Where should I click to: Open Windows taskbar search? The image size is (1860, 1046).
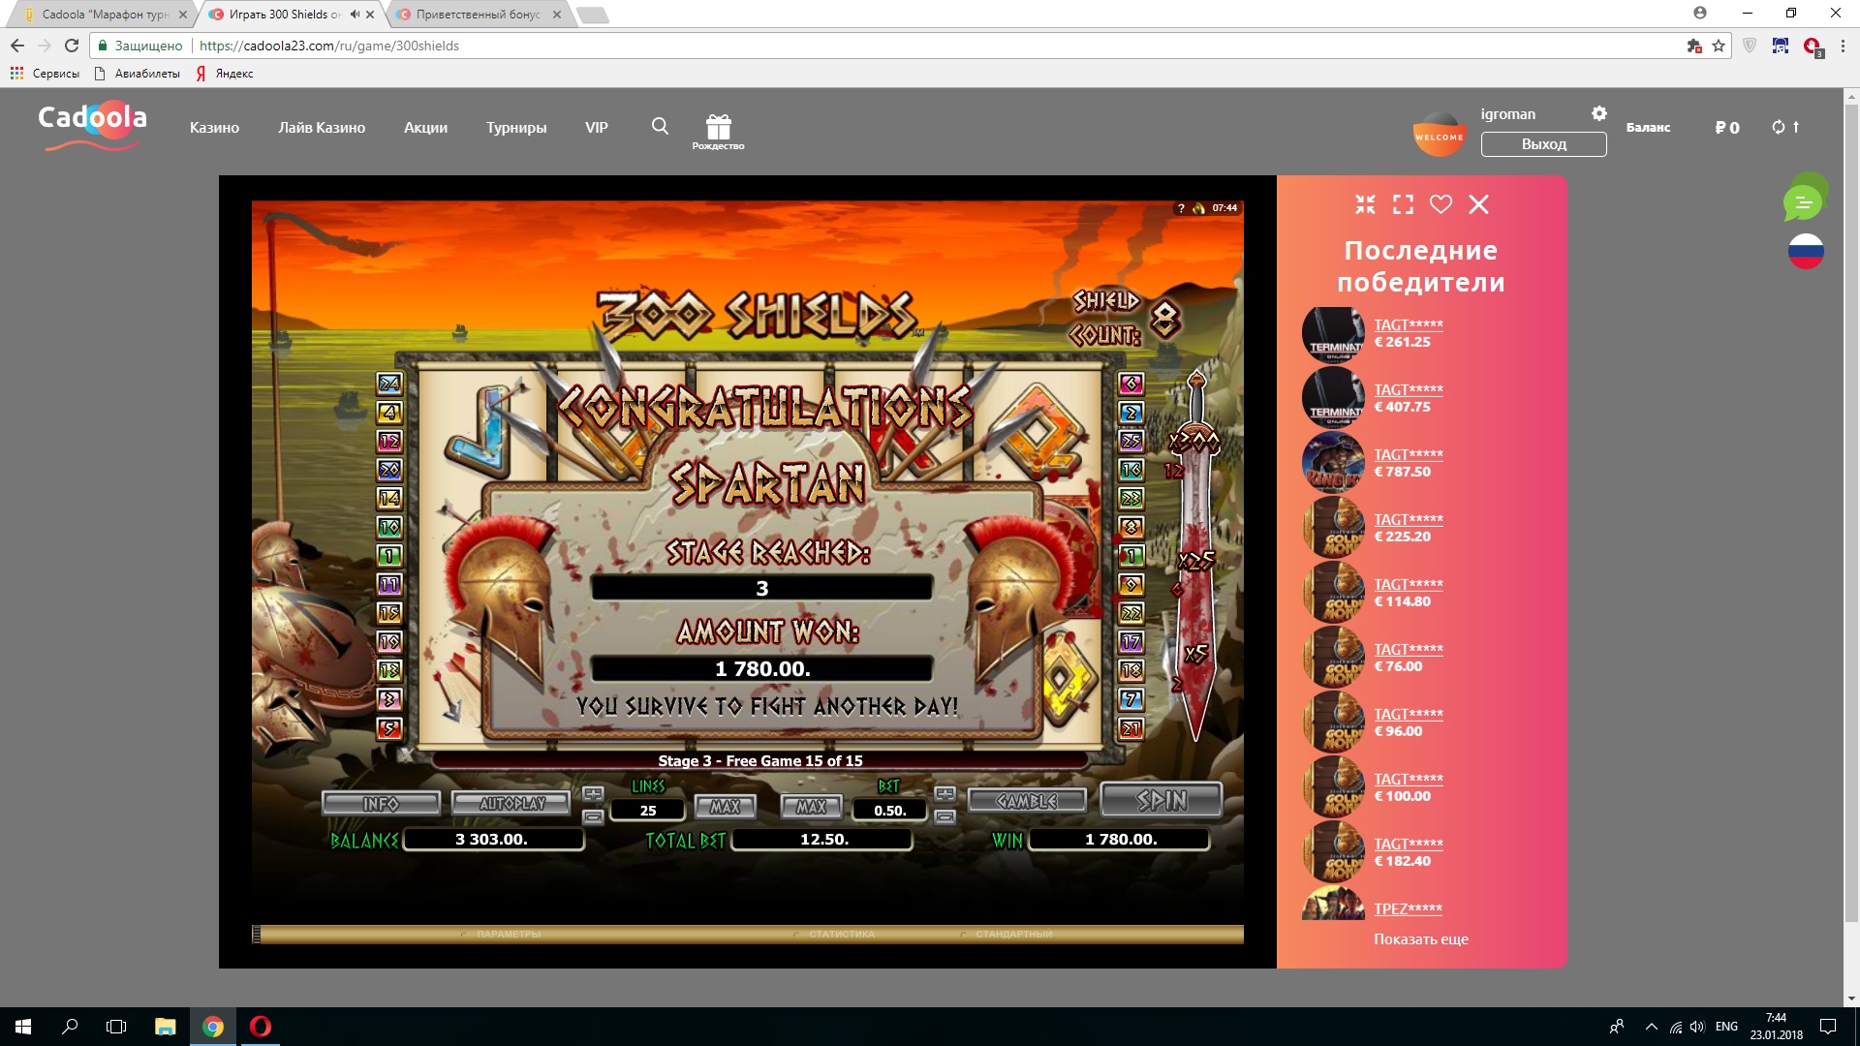pos(70,1027)
